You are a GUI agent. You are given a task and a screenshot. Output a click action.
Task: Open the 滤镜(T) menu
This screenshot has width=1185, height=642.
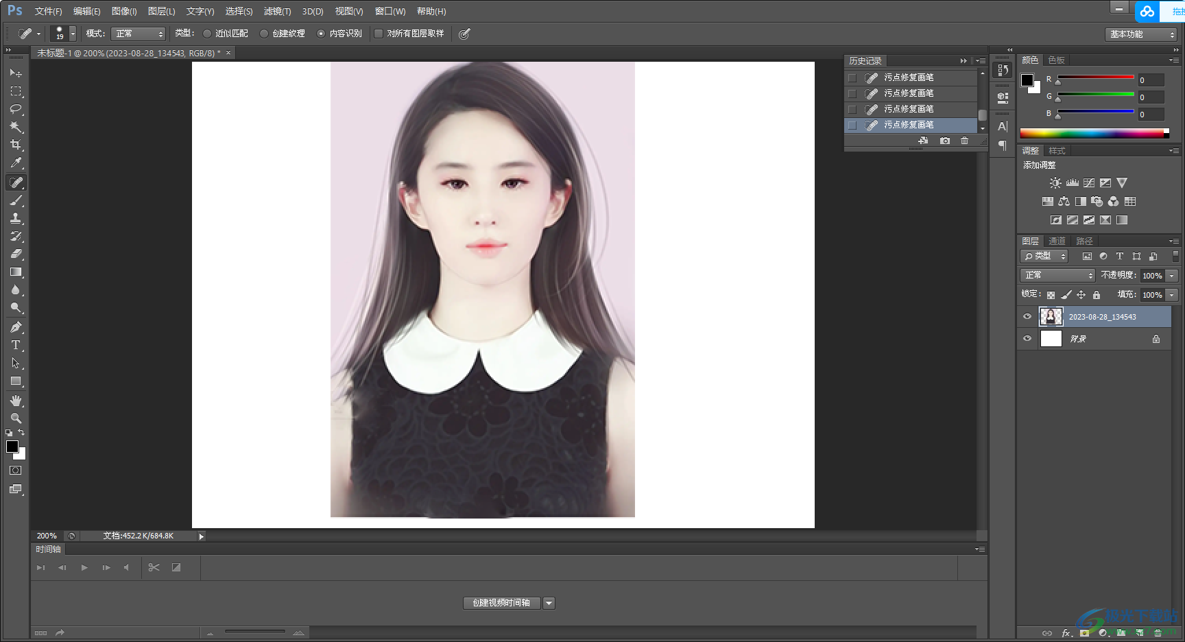pyautogui.click(x=277, y=12)
